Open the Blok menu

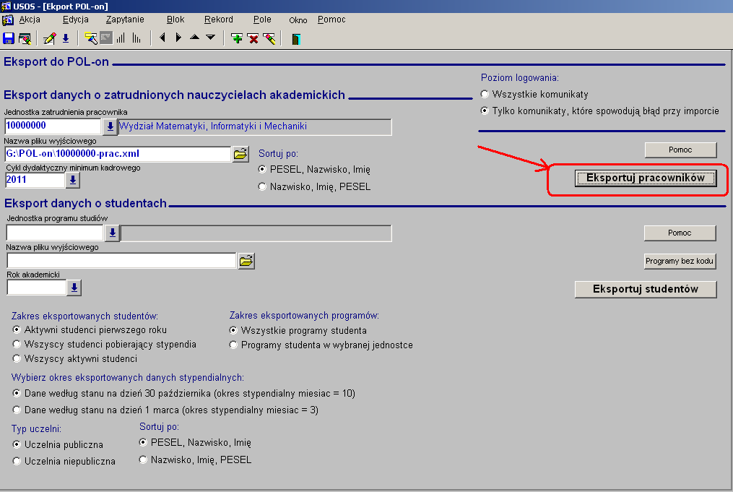(x=175, y=20)
